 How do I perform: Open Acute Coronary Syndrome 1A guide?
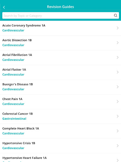click(60, 28)
